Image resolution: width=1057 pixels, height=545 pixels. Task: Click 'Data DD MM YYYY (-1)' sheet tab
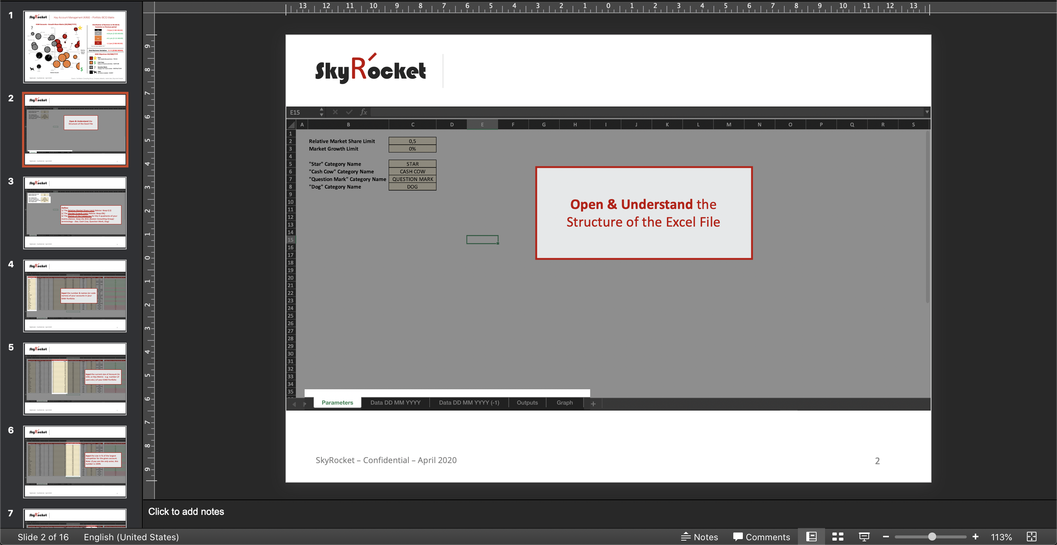click(469, 403)
